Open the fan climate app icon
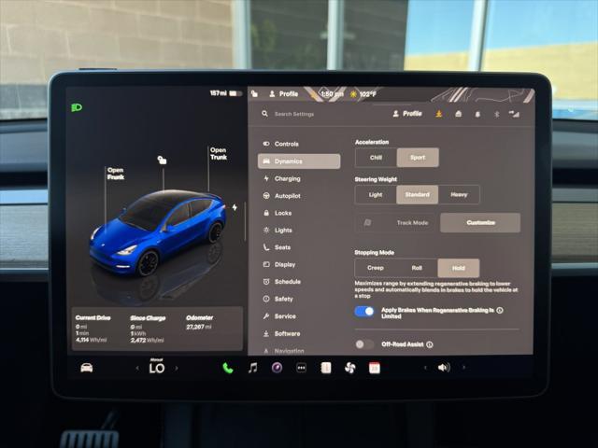 pos(349,368)
